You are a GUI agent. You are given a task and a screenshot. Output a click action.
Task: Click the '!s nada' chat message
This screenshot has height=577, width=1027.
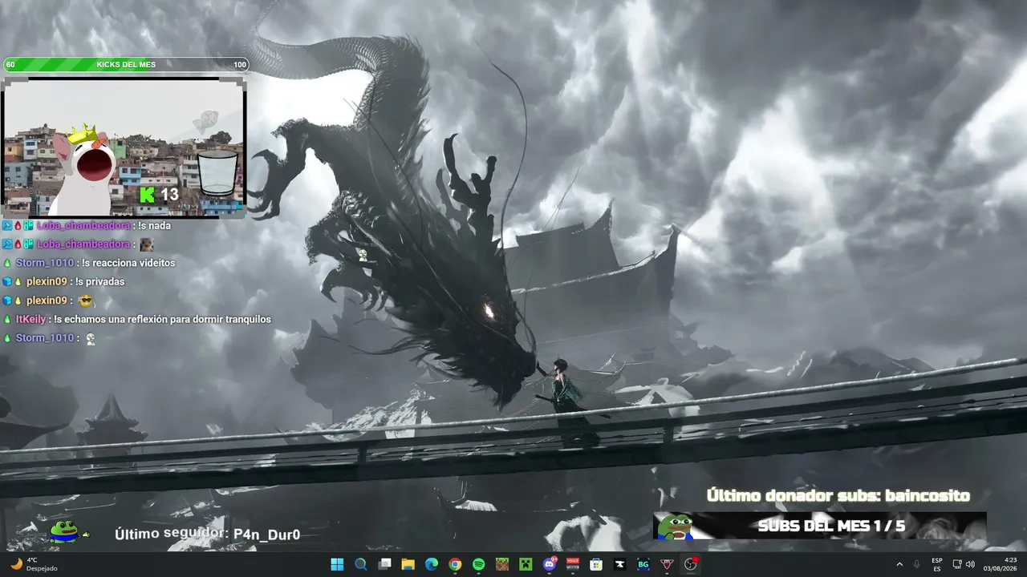click(154, 226)
